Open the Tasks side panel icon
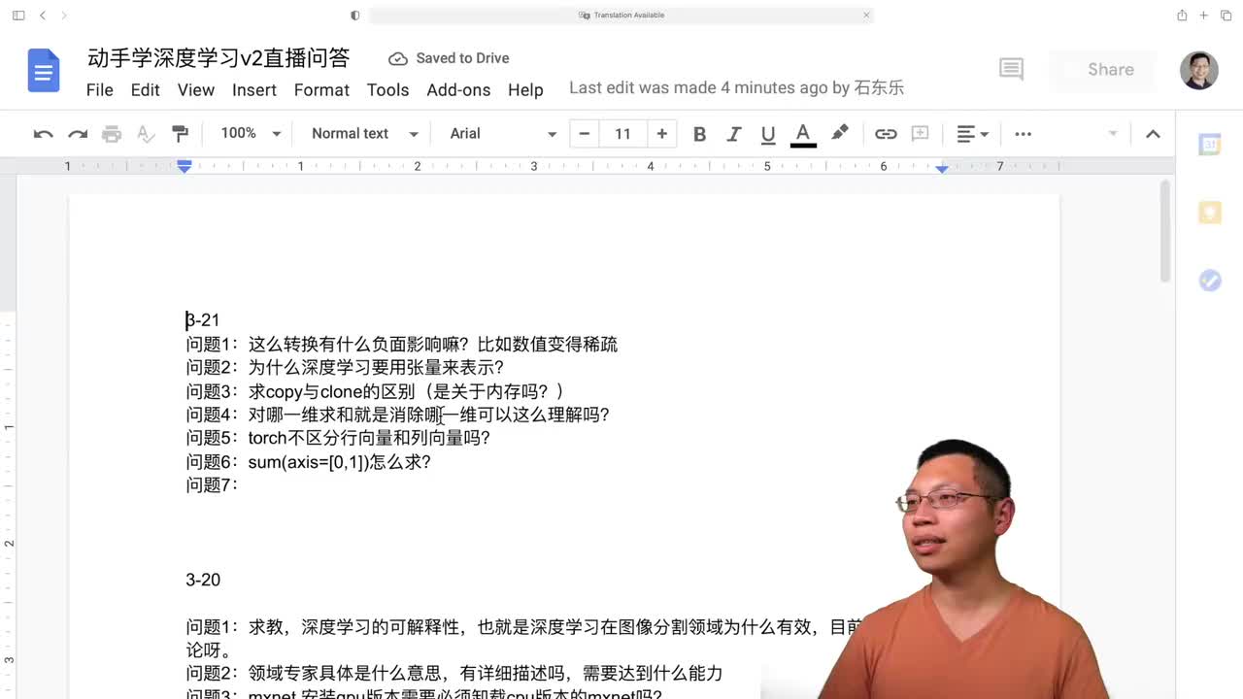 tap(1209, 281)
